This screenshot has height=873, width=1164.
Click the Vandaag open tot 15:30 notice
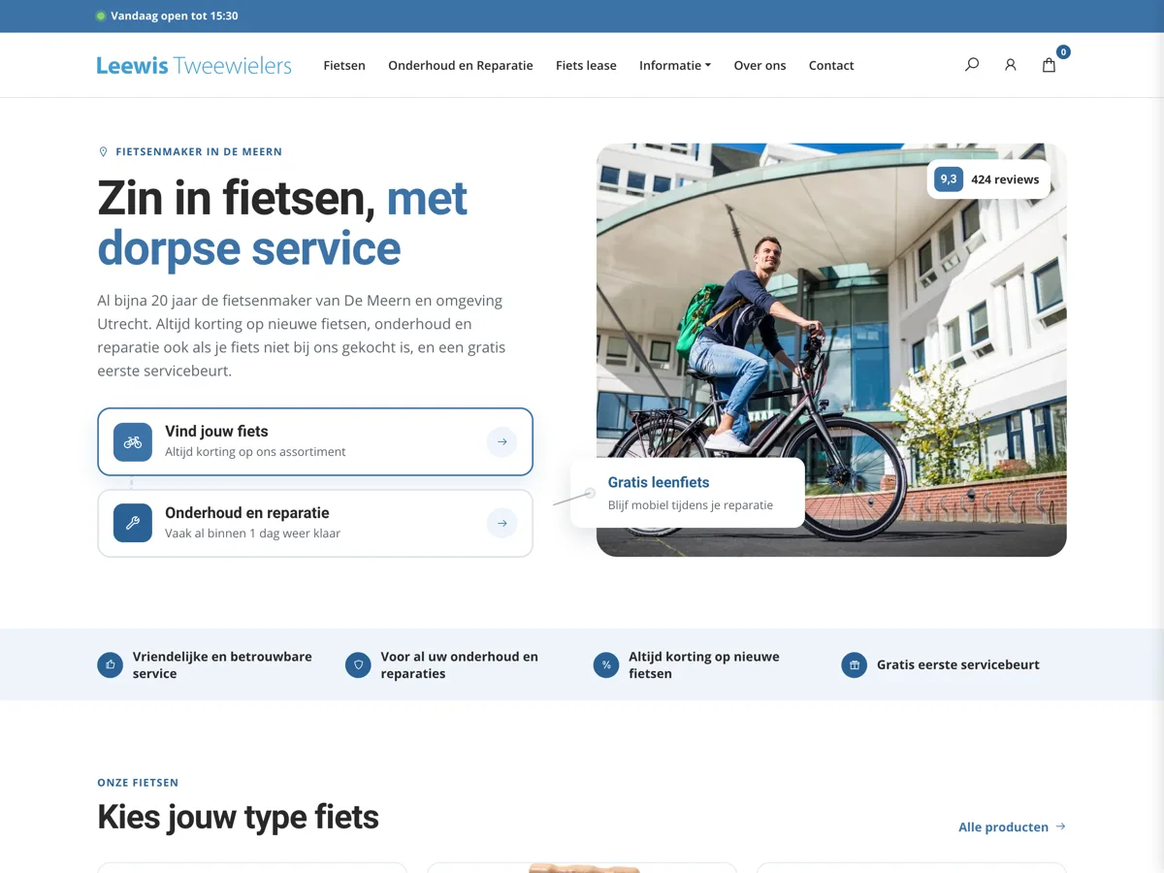(175, 16)
